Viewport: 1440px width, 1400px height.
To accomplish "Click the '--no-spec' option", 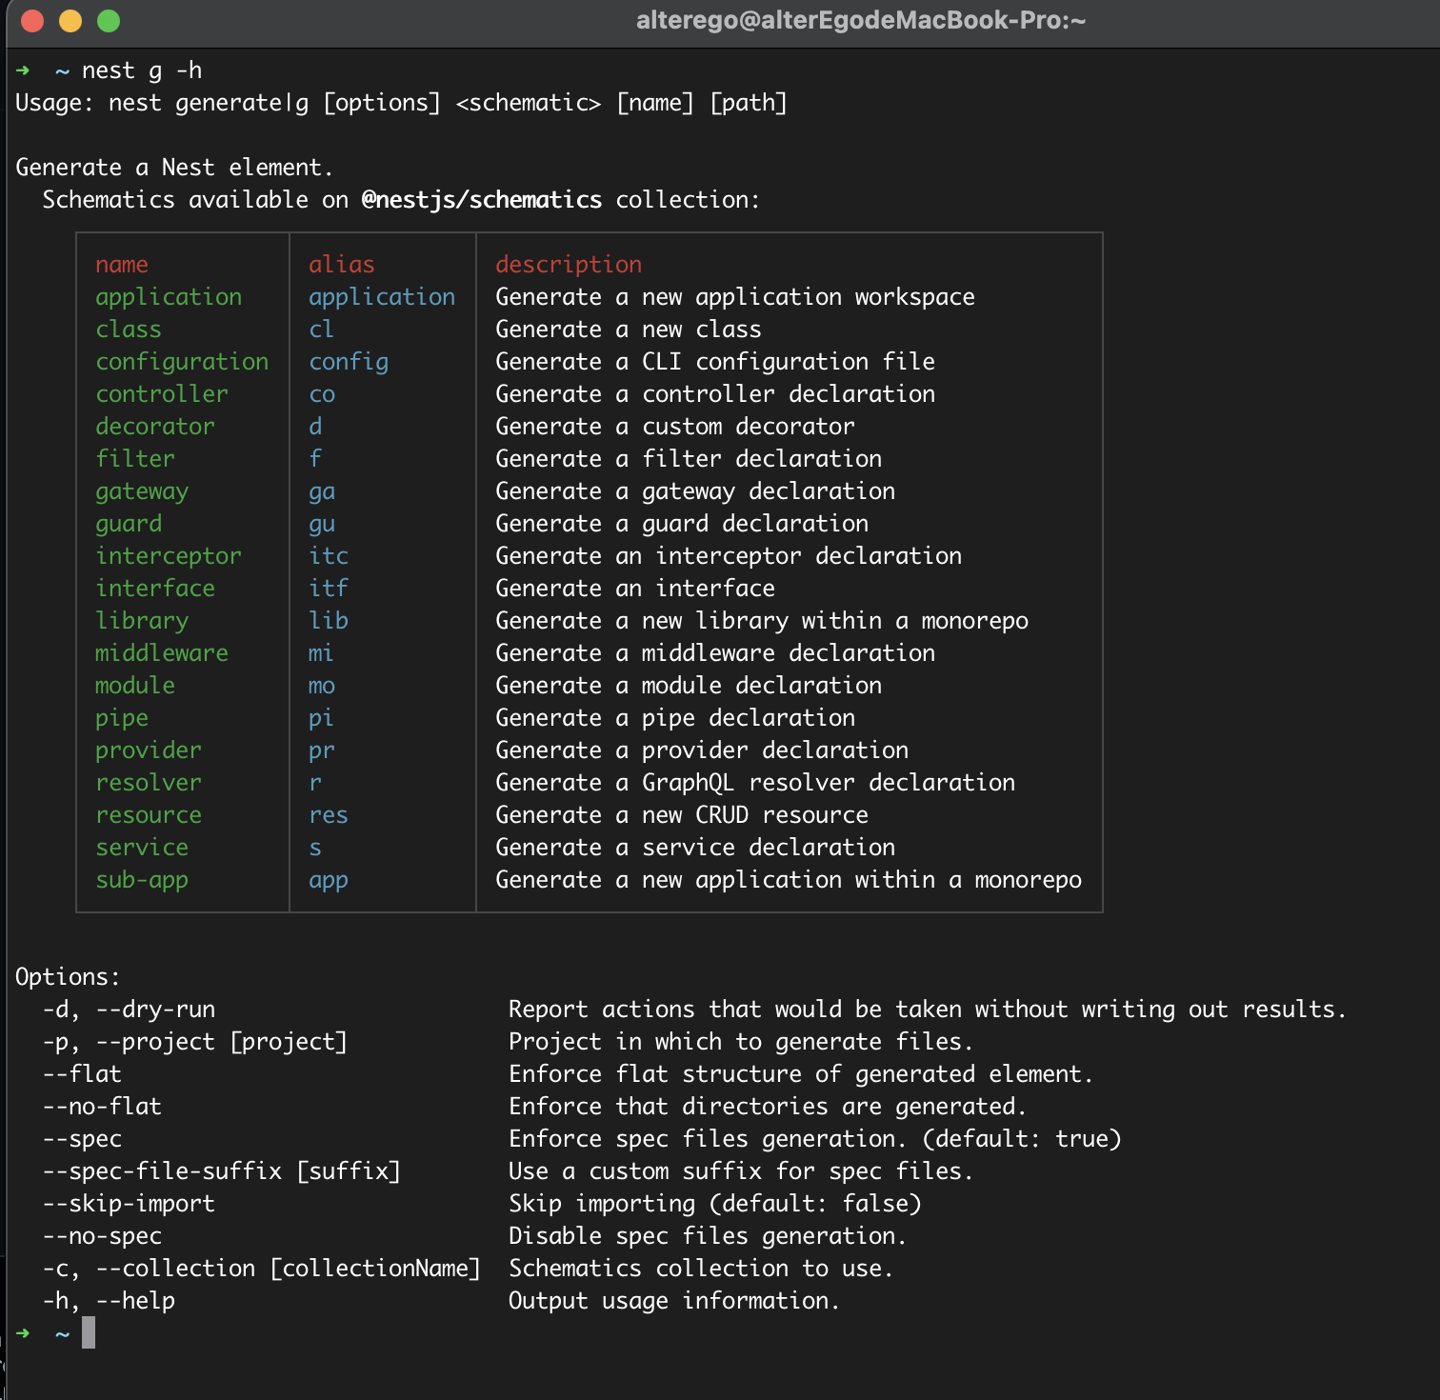I will pyautogui.click(x=102, y=1236).
